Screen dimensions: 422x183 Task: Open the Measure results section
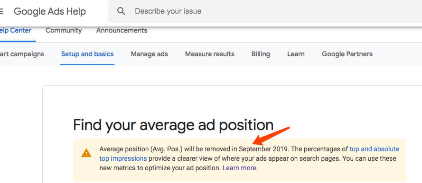click(210, 54)
